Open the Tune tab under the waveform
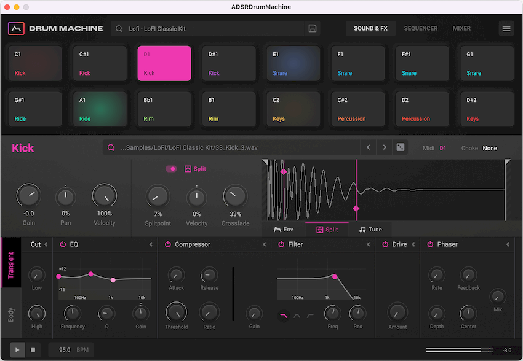The width and height of the screenshot is (523, 361). (x=370, y=229)
